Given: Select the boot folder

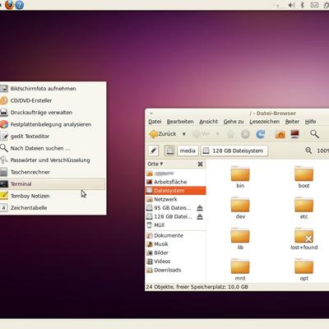Looking at the screenshot, I should [304, 177].
